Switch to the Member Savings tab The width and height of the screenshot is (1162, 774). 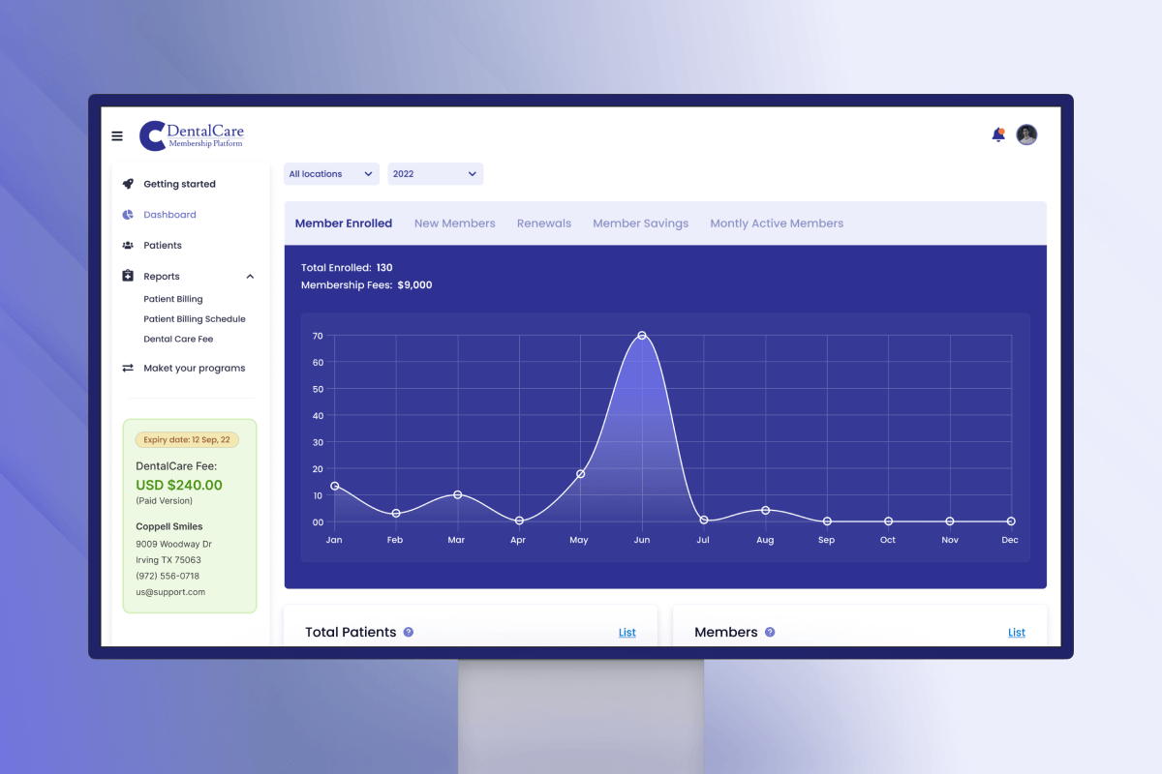point(640,223)
